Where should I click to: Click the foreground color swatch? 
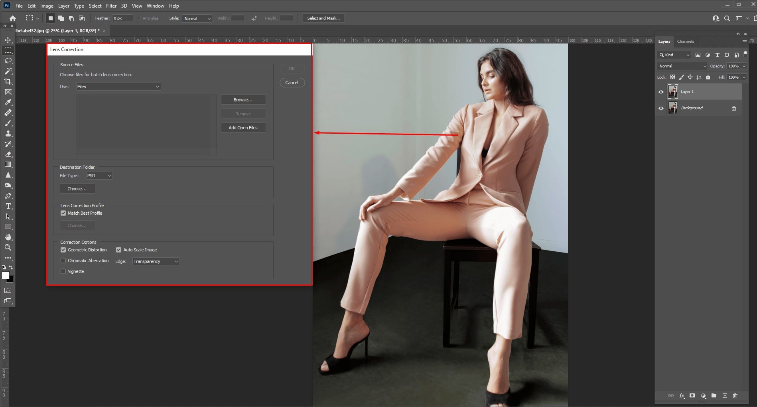click(6, 275)
